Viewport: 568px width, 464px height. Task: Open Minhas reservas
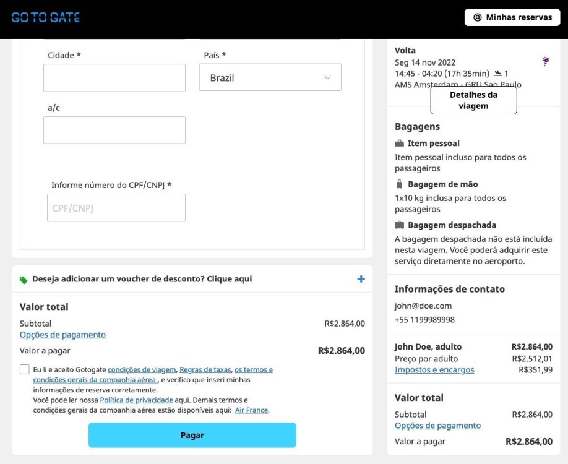click(512, 17)
